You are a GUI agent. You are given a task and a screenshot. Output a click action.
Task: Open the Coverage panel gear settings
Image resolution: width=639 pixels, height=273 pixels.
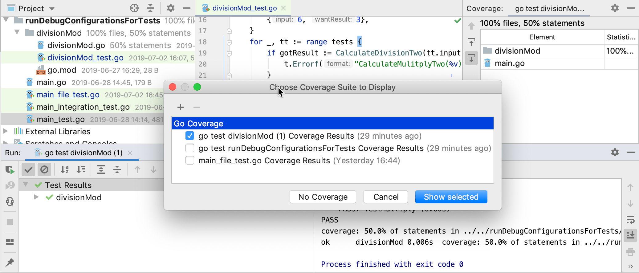(x=615, y=8)
